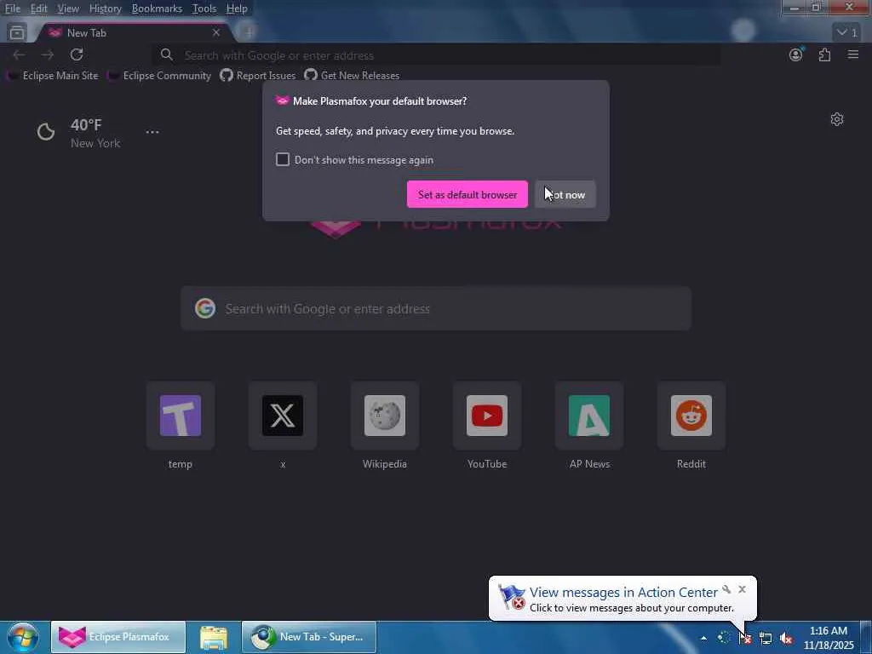Open the View menu
The height and width of the screenshot is (654, 872).
(x=68, y=9)
